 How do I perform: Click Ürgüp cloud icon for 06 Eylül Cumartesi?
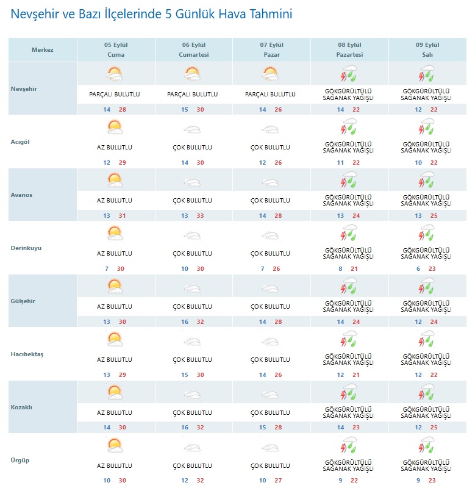[x=192, y=448]
